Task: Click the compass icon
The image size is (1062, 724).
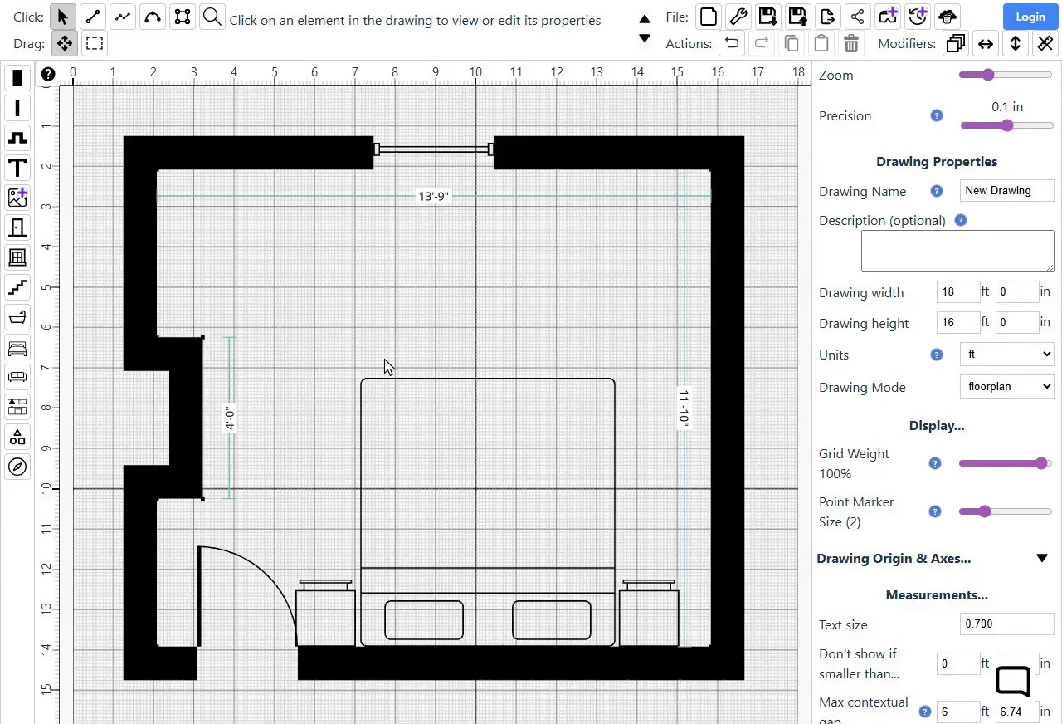Action: pos(17,467)
